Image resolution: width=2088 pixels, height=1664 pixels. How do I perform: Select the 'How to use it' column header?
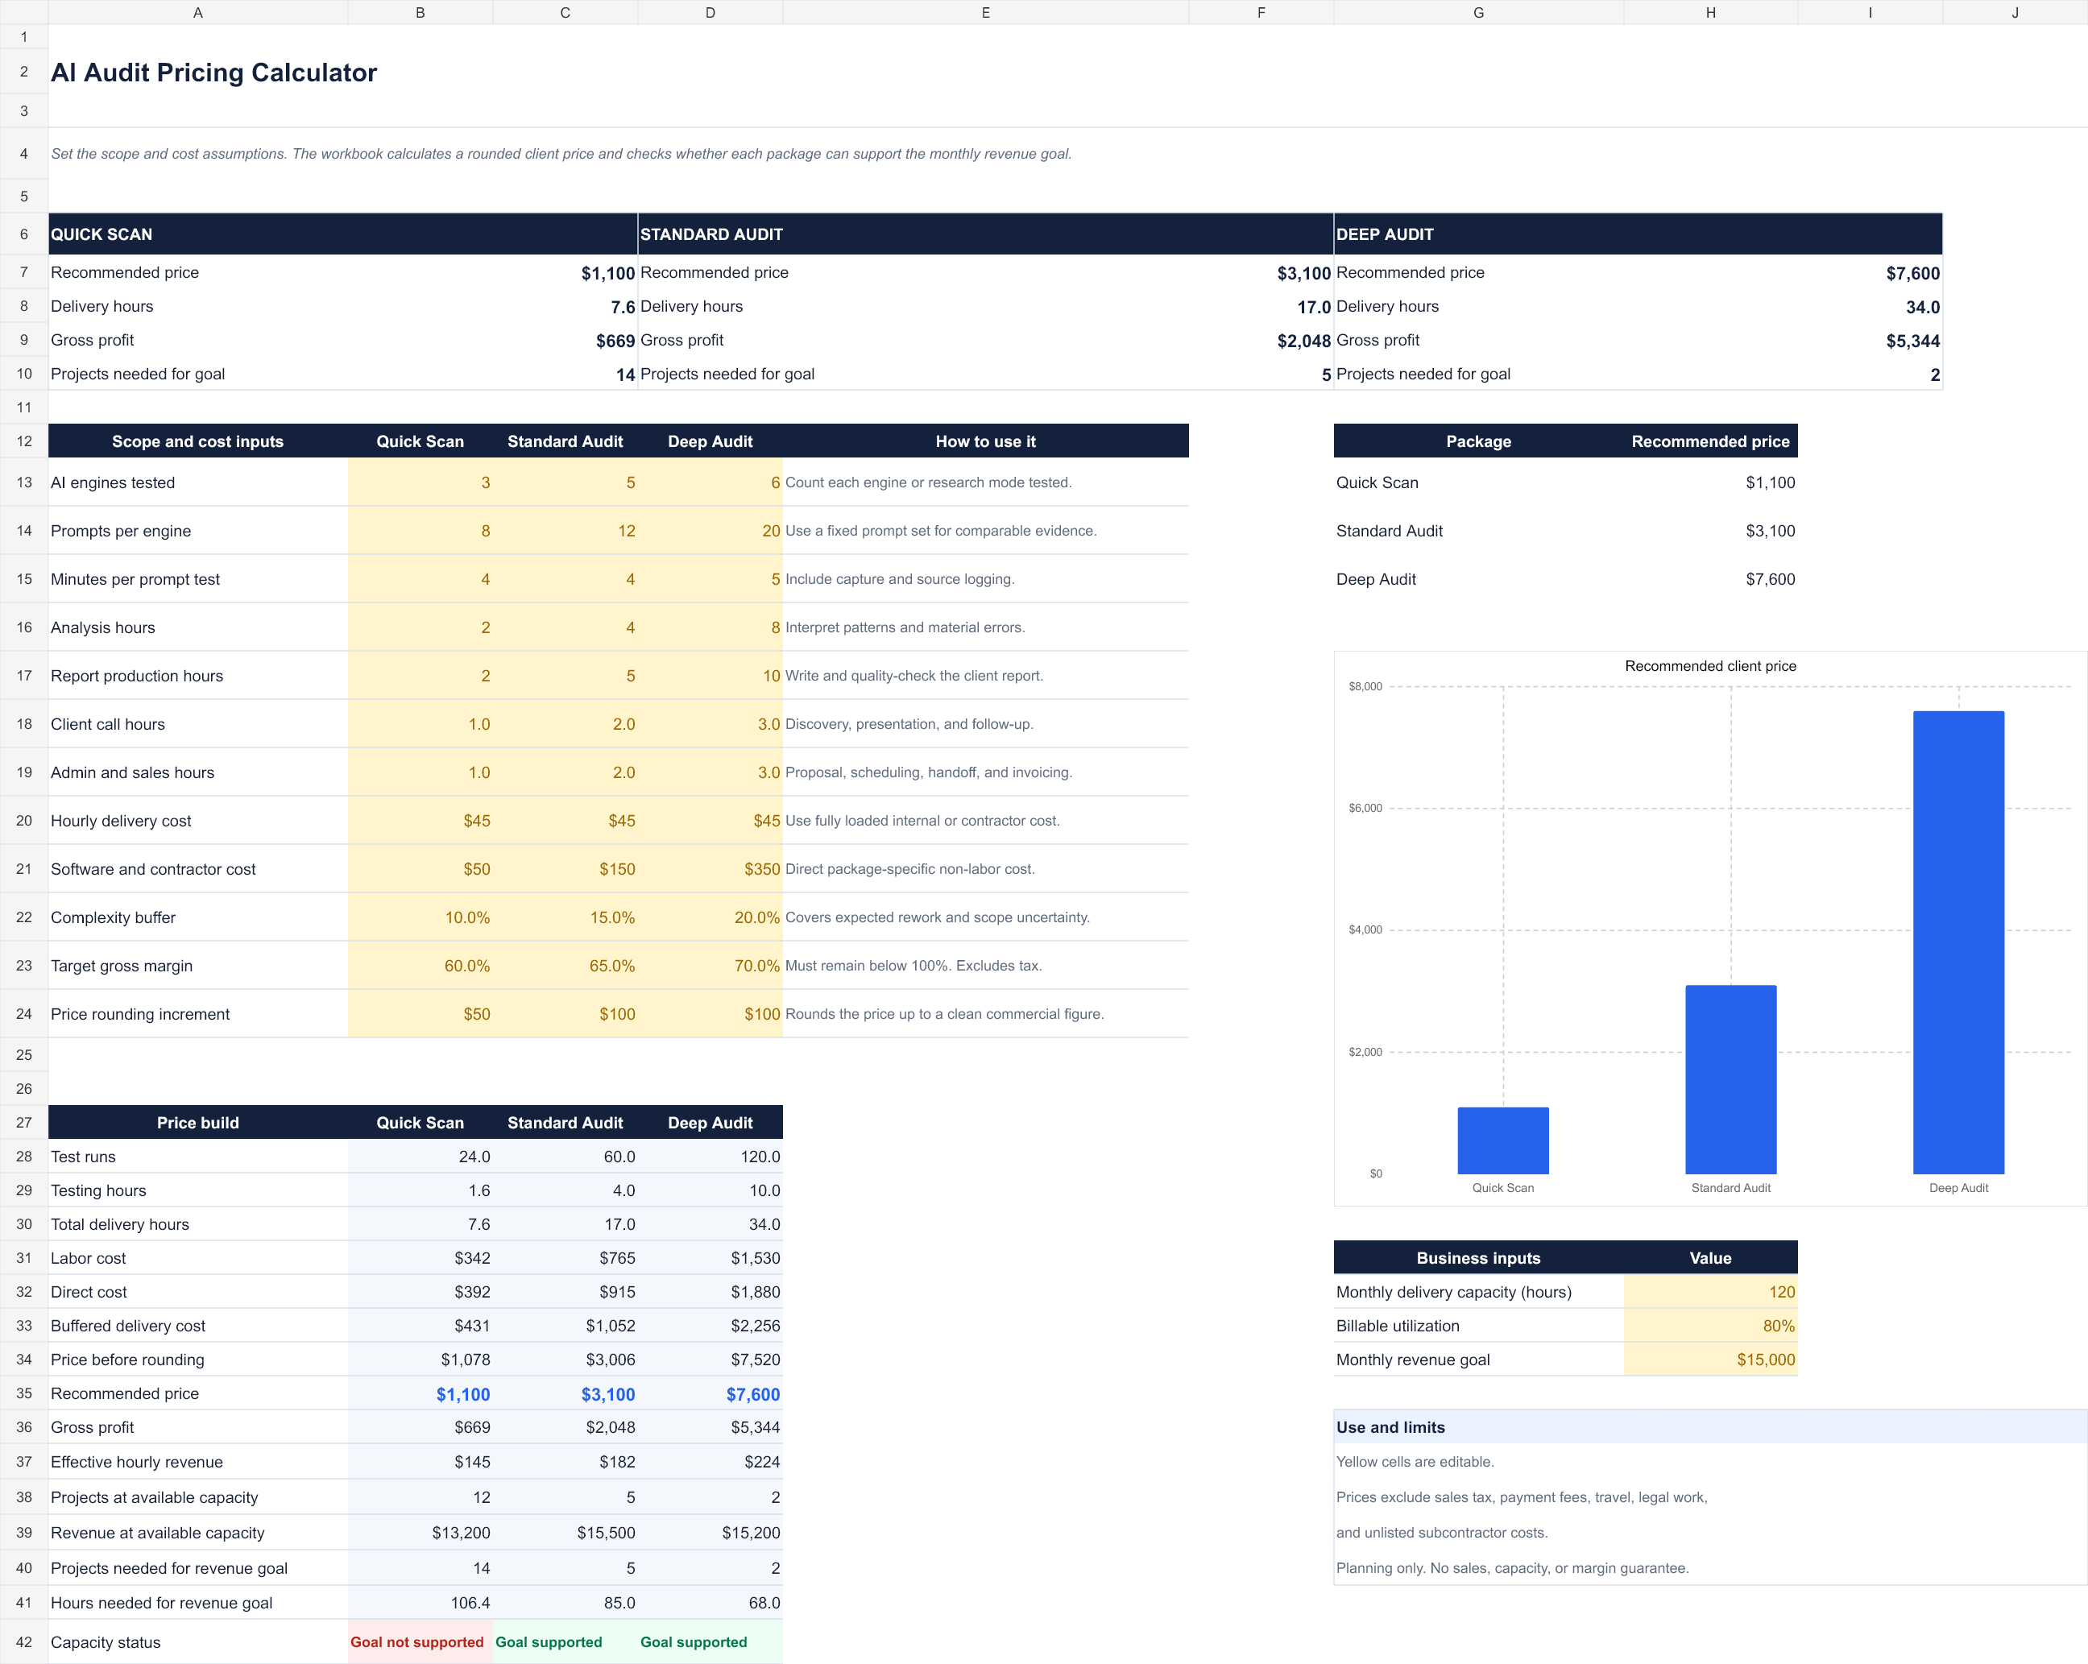(985, 441)
